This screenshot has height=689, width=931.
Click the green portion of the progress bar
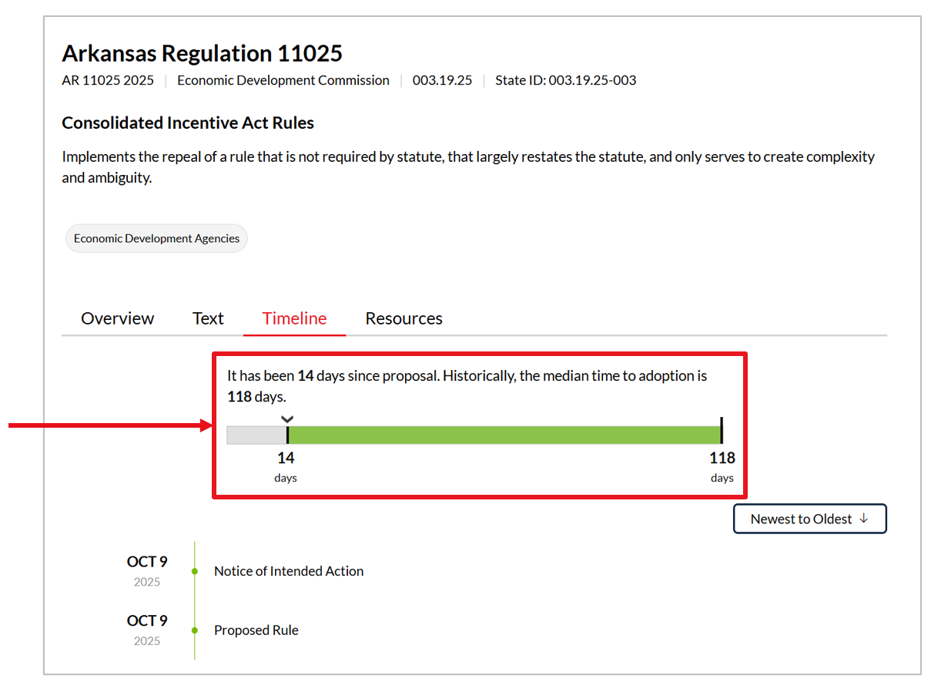[x=504, y=435]
